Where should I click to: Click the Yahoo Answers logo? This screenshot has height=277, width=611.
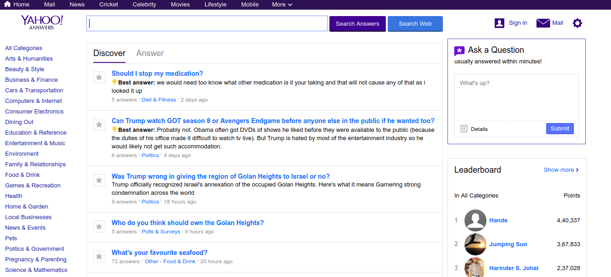tap(42, 22)
